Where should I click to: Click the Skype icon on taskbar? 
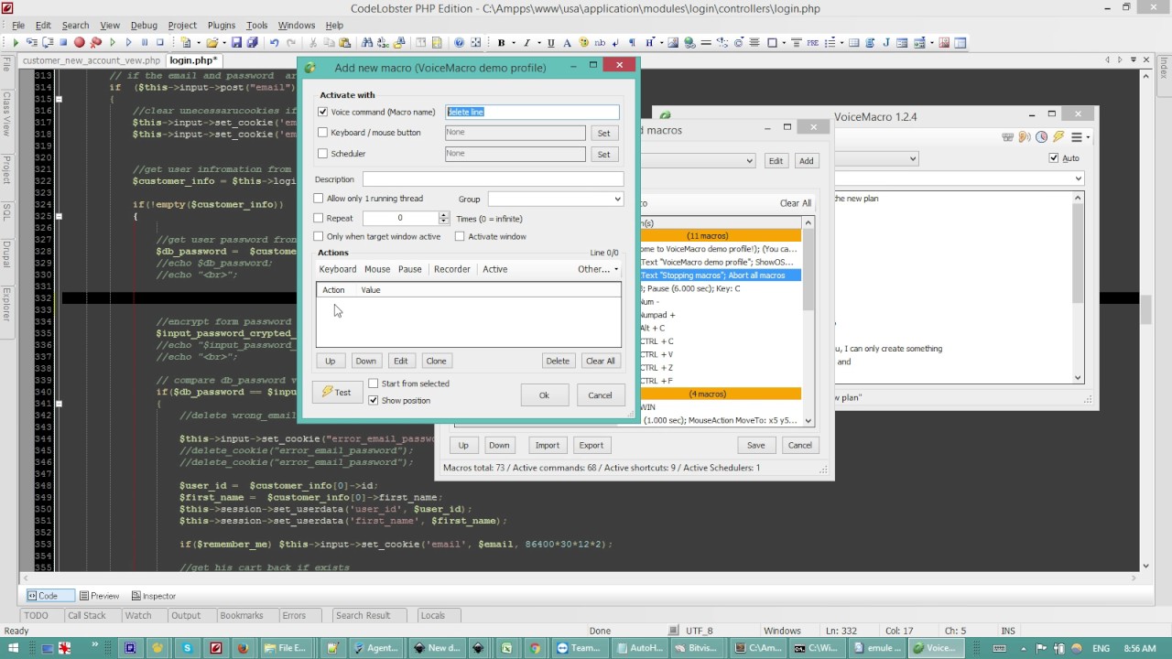click(188, 648)
